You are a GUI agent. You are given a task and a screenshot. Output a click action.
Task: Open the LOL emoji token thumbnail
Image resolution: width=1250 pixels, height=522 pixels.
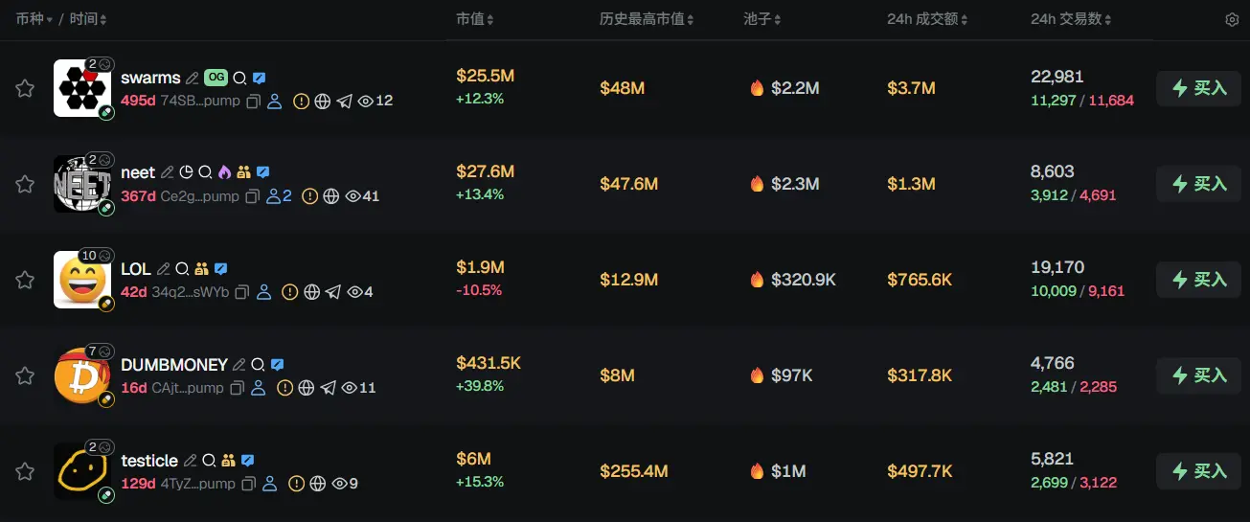tap(82, 280)
